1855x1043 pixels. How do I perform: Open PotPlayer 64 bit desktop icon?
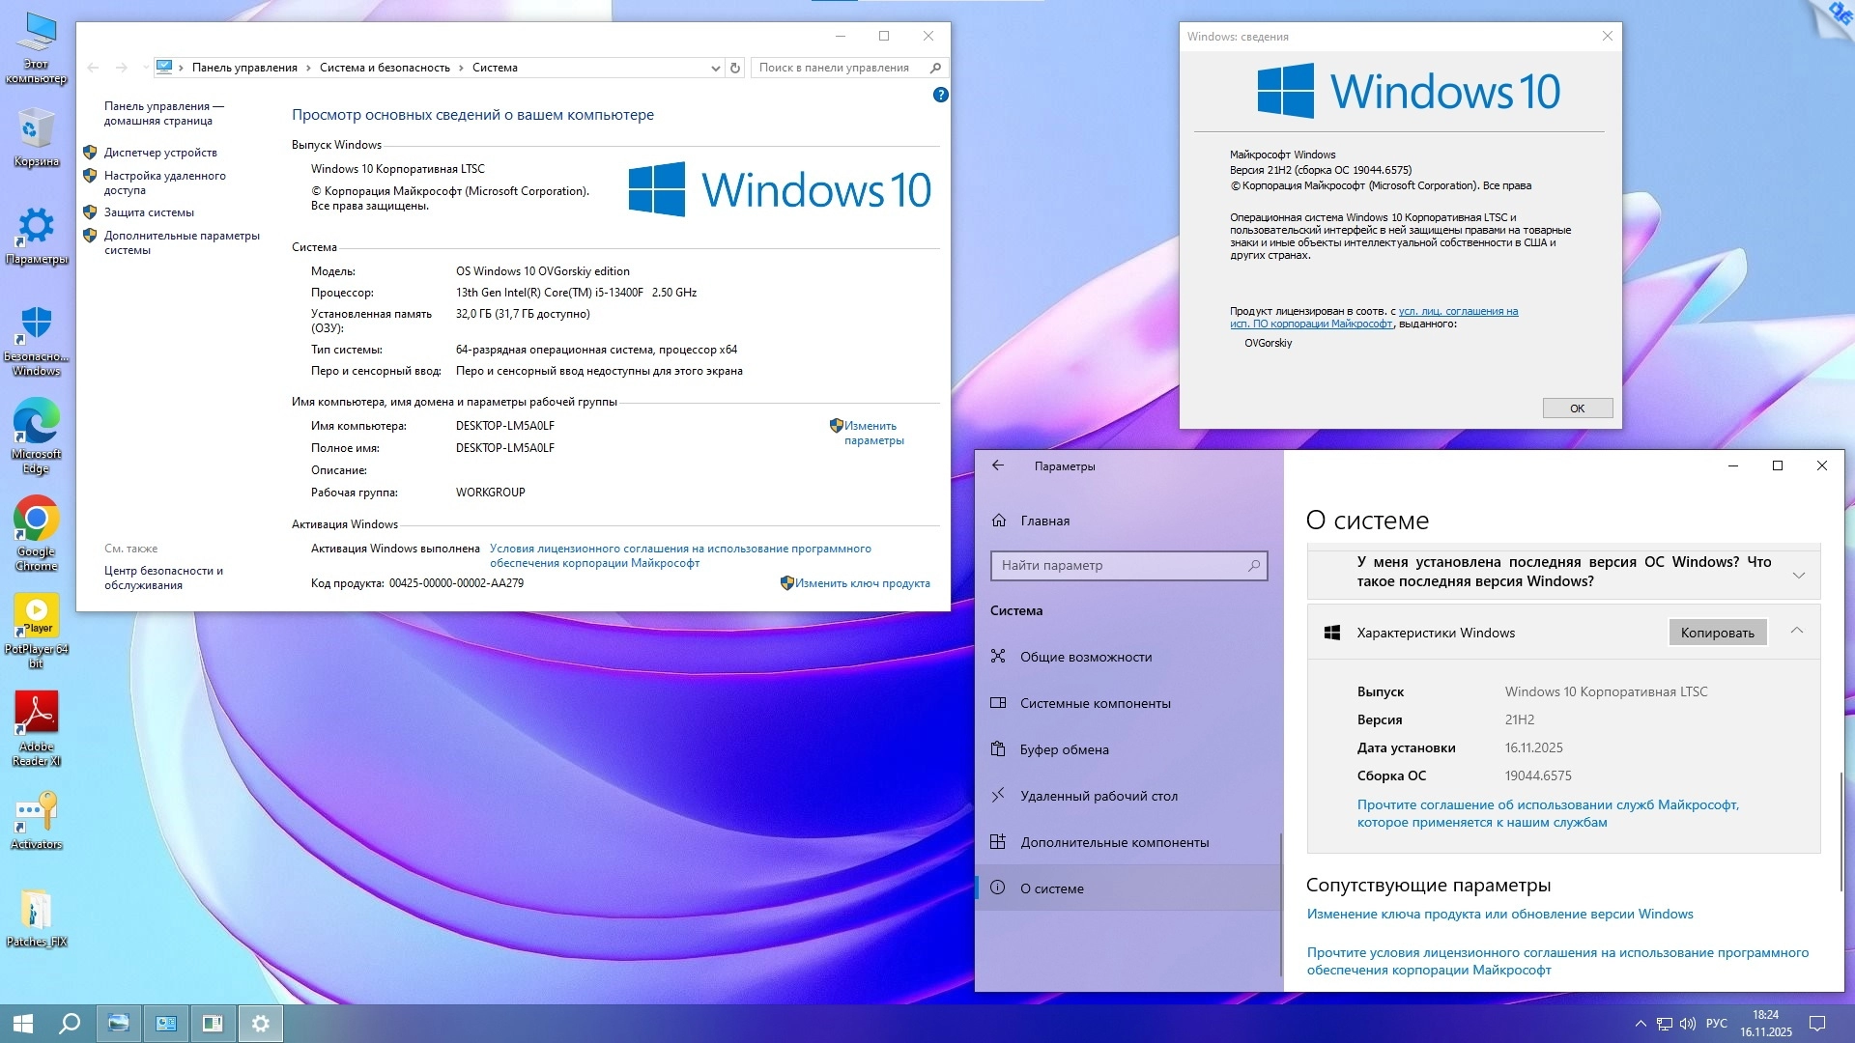(36, 616)
